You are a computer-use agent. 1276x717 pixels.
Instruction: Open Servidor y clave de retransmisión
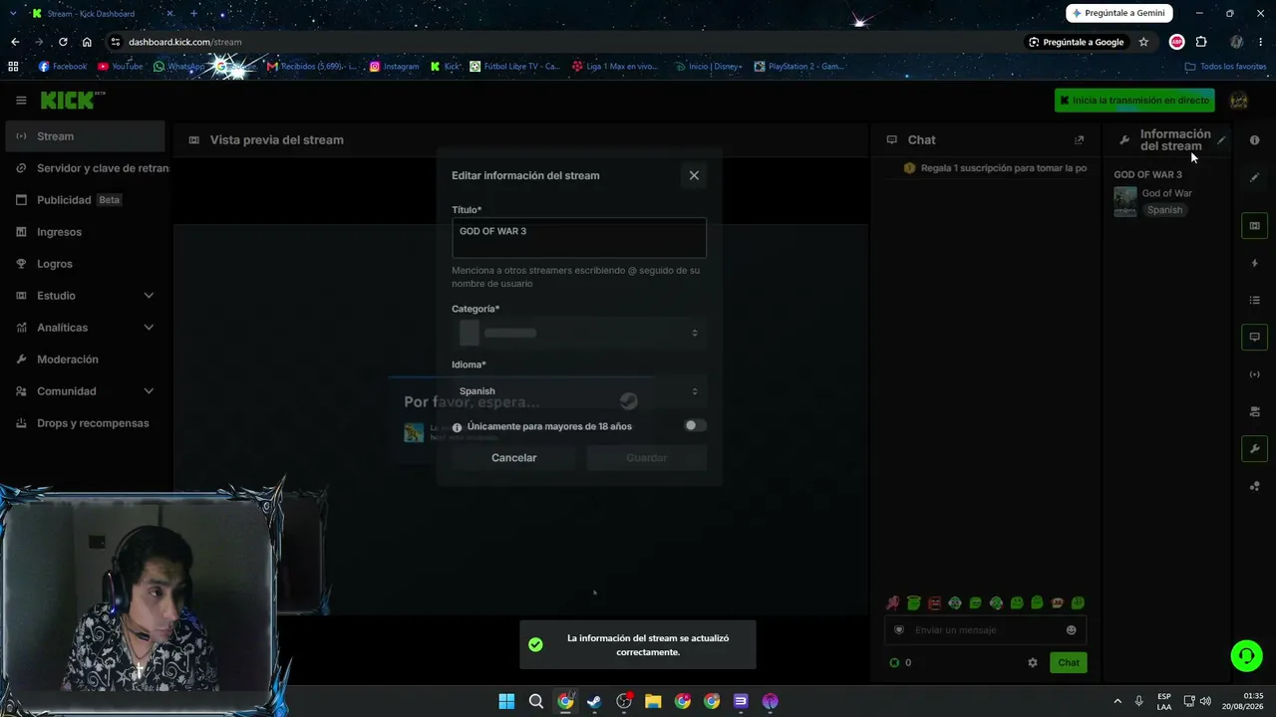(85, 168)
